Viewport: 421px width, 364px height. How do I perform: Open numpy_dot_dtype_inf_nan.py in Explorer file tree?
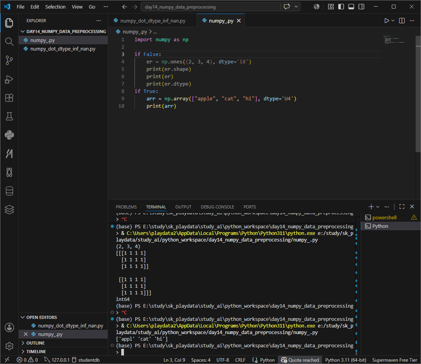pyautogui.click(x=64, y=49)
